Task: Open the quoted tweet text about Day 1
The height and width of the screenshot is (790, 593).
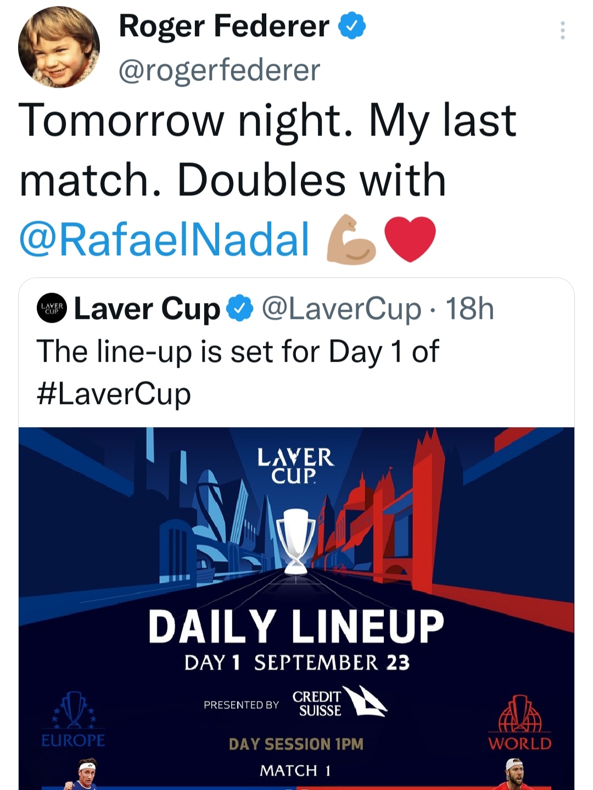Action: click(238, 372)
